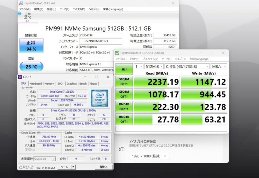Run the RND4K Q1T1 test
The image size is (259, 178).
click(124, 119)
